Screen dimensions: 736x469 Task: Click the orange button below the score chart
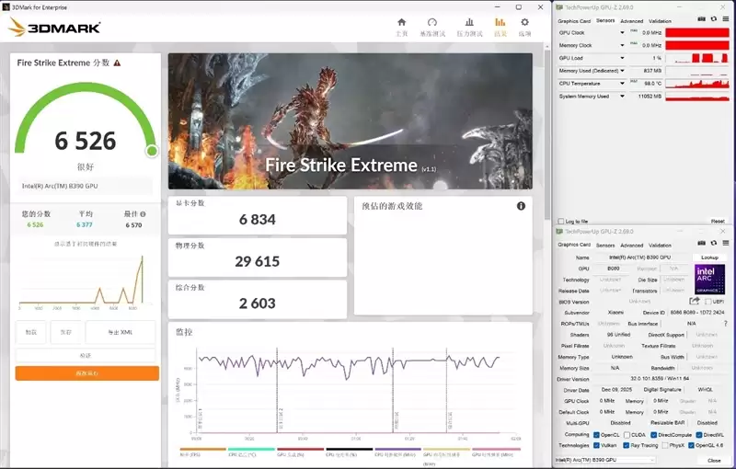click(x=87, y=373)
